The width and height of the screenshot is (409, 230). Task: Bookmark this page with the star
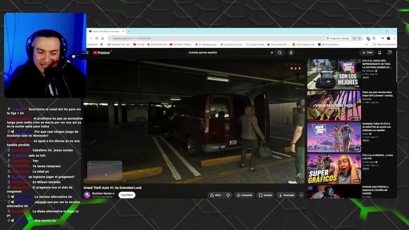point(359,38)
